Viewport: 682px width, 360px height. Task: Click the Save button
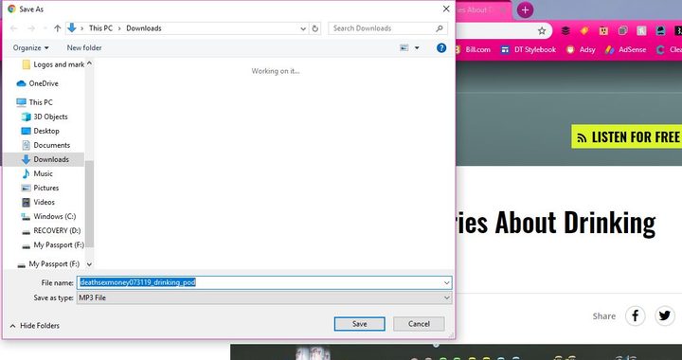(359, 324)
